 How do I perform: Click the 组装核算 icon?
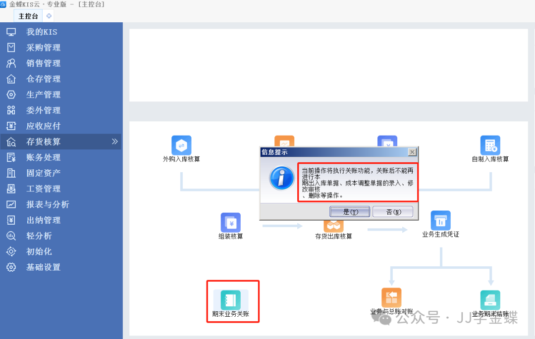coord(230,223)
